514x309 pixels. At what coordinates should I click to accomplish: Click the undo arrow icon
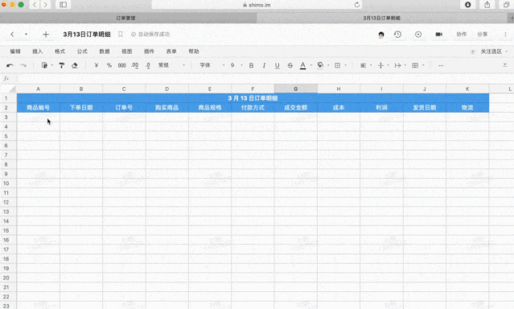pos(10,65)
